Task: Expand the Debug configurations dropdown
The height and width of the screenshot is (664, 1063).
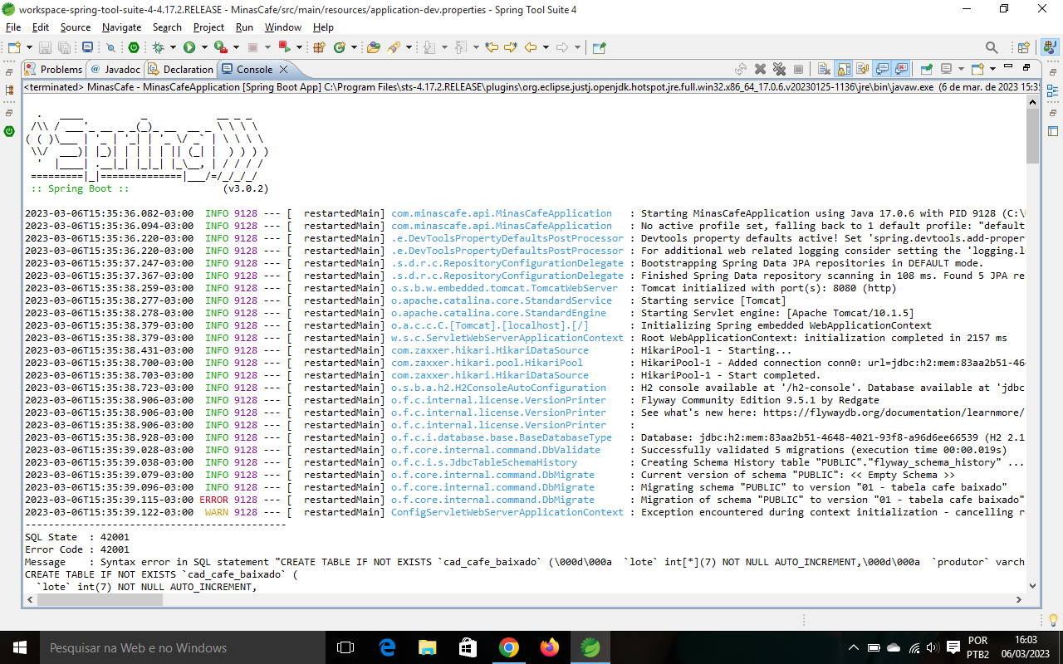Action: pos(174,47)
